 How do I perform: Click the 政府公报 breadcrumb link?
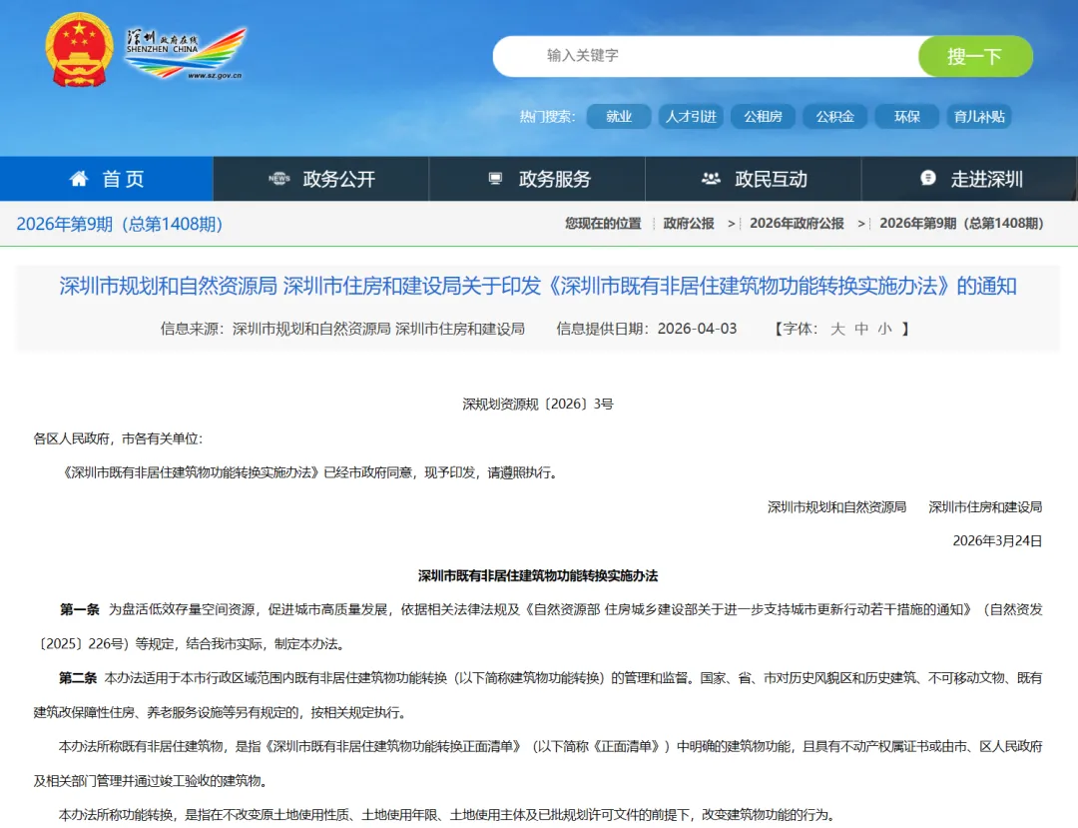688,224
